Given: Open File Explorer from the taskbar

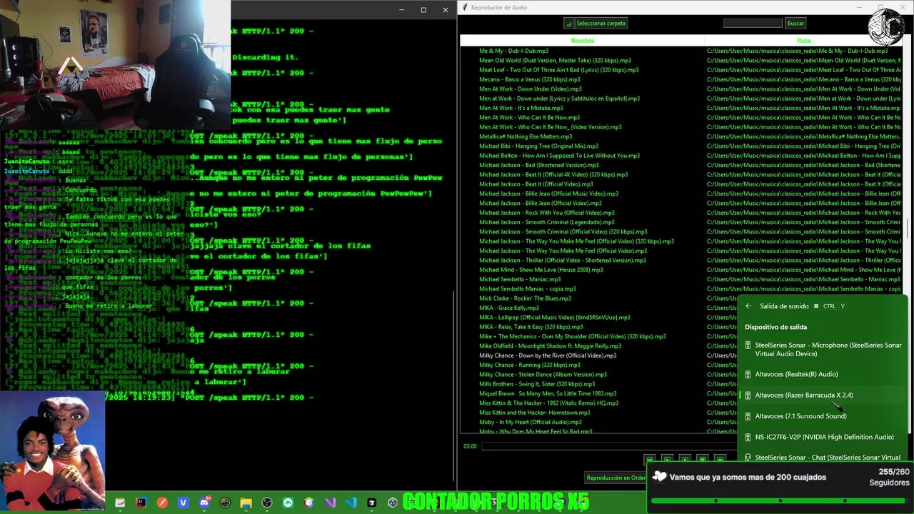Looking at the screenshot, I should (x=246, y=503).
